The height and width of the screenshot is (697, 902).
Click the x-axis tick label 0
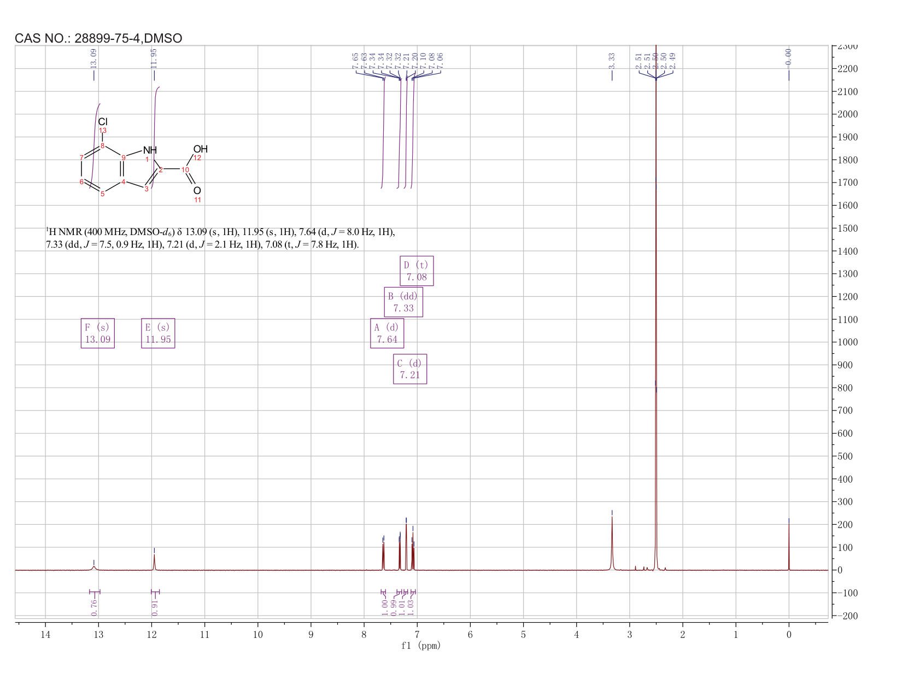pos(789,634)
